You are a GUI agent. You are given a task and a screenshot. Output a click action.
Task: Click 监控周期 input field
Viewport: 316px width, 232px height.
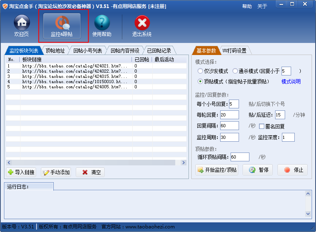point(229,137)
